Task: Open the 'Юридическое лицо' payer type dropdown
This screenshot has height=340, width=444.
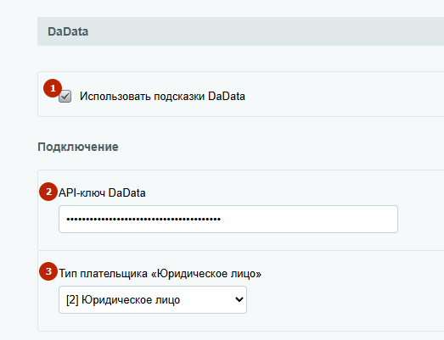Action: point(153,299)
